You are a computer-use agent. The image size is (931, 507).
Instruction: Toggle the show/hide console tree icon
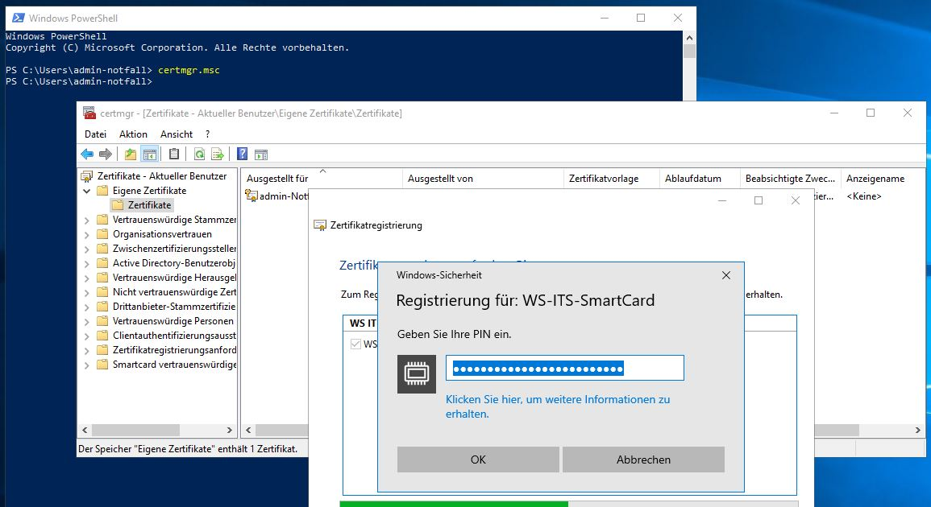pyautogui.click(x=150, y=155)
